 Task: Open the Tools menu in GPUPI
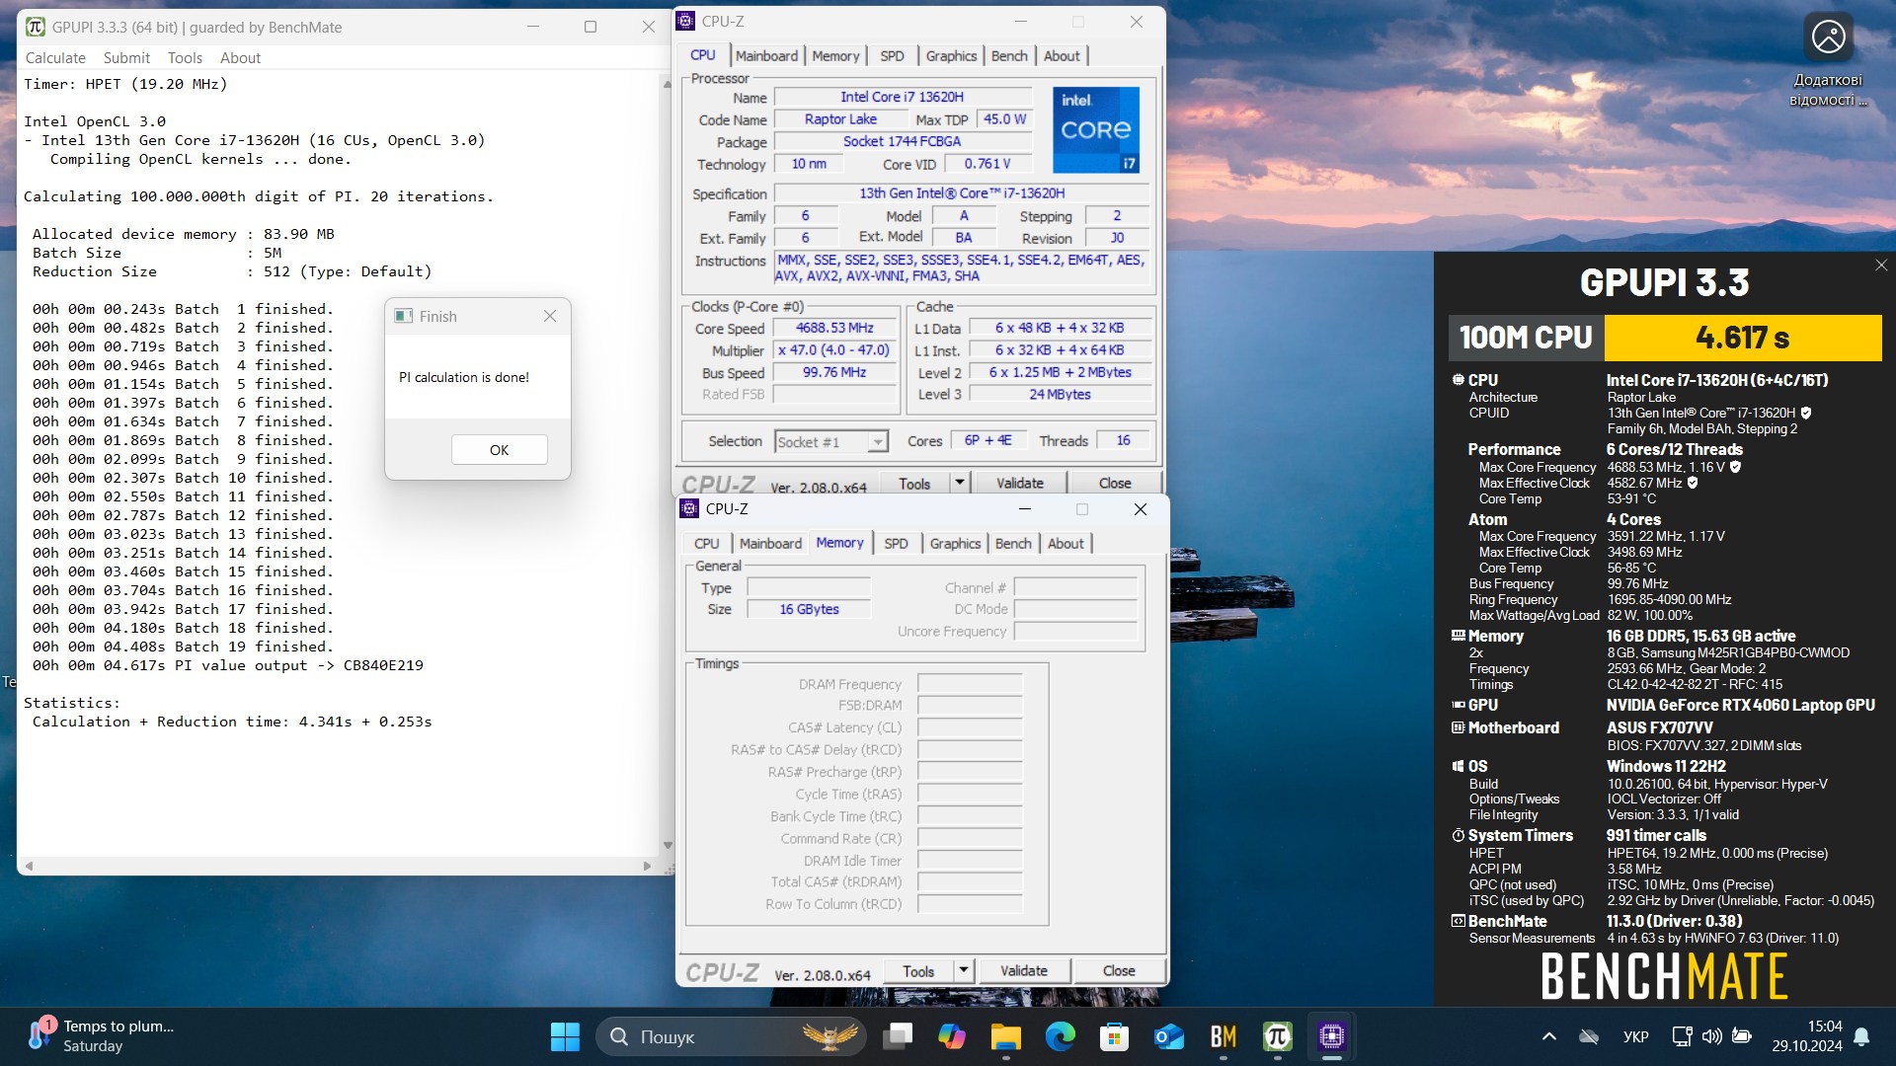[x=185, y=58]
